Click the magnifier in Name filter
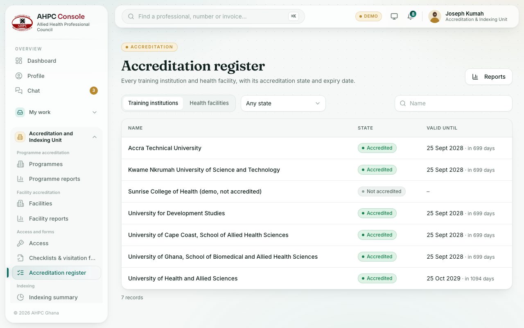Screen dimensions: 524x328 [403, 103]
